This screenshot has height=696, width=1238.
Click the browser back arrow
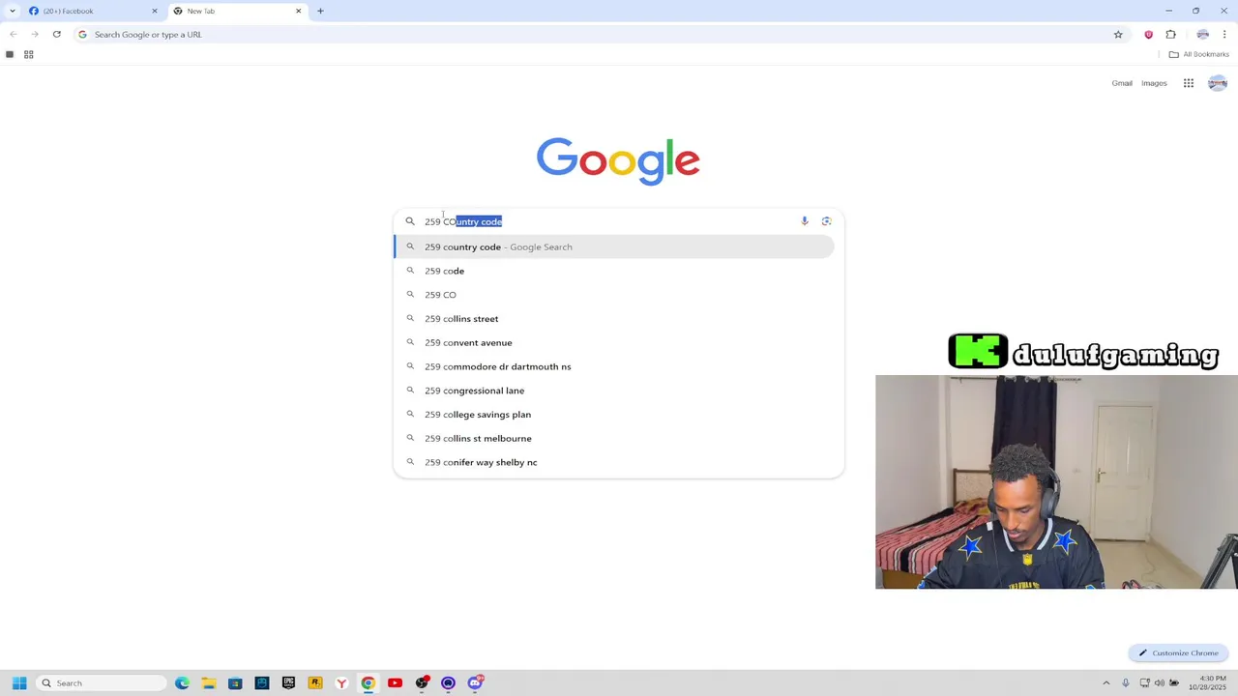pos(14,35)
